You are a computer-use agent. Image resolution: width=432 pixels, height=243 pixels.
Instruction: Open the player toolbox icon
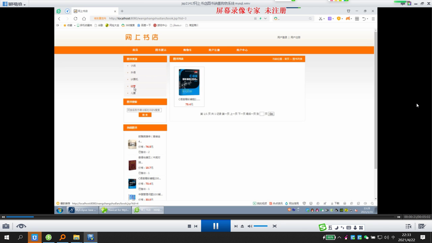point(6,226)
